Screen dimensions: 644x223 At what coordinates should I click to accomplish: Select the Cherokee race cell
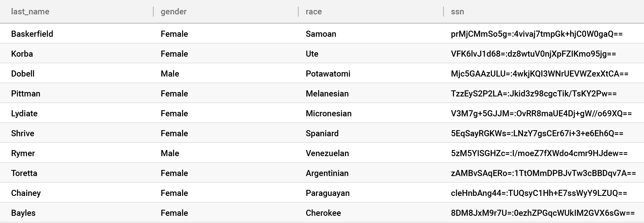(x=323, y=213)
